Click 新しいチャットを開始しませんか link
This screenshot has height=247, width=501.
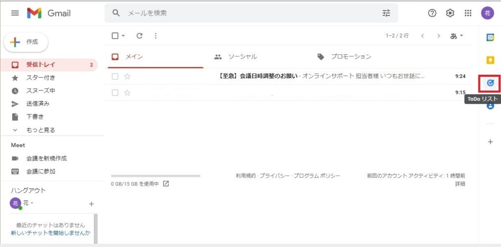pyautogui.click(x=50, y=233)
